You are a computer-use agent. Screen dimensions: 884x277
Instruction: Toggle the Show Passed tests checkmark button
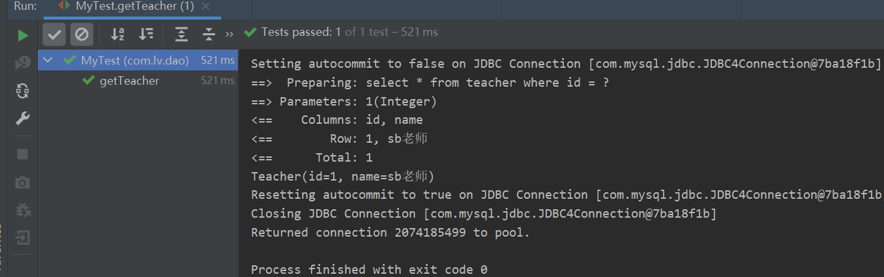click(54, 34)
